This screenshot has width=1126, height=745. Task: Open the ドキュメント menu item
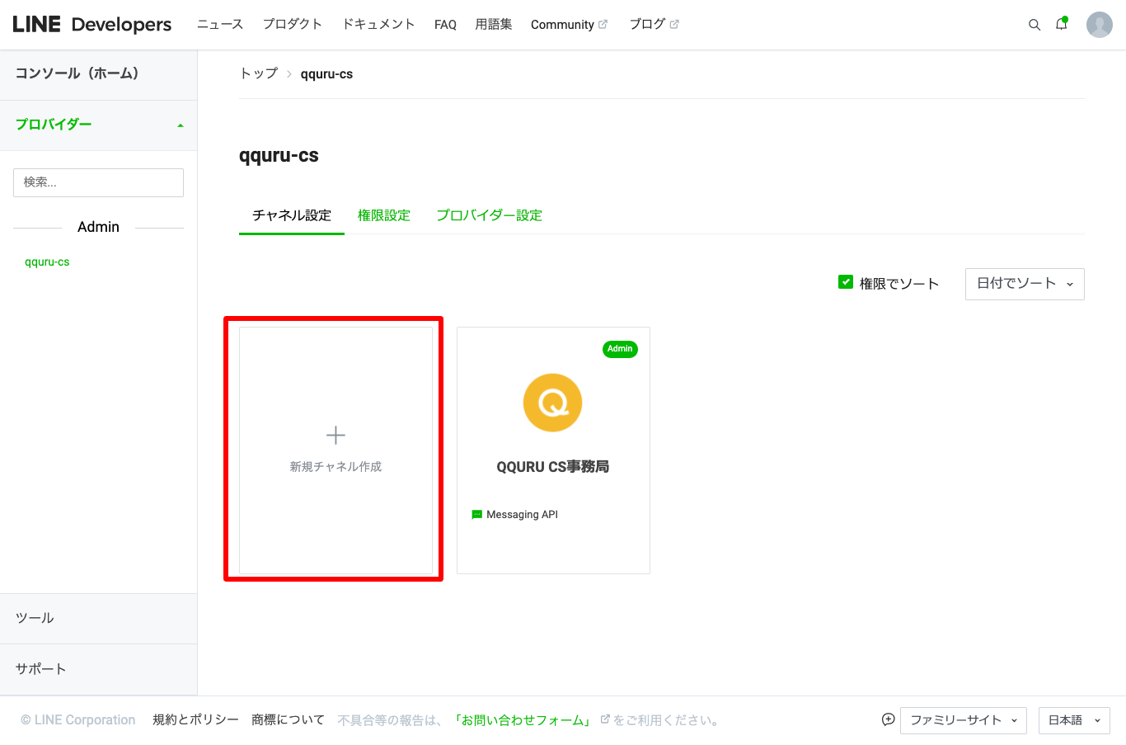pyautogui.click(x=378, y=25)
